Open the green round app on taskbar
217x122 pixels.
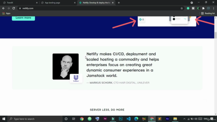(x=90, y=119)
